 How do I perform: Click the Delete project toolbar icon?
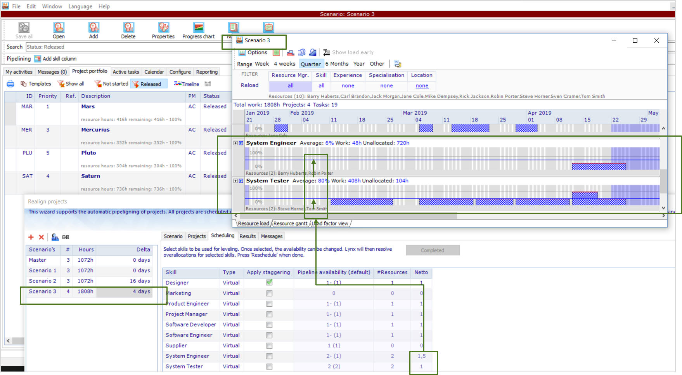click(128, 28)
